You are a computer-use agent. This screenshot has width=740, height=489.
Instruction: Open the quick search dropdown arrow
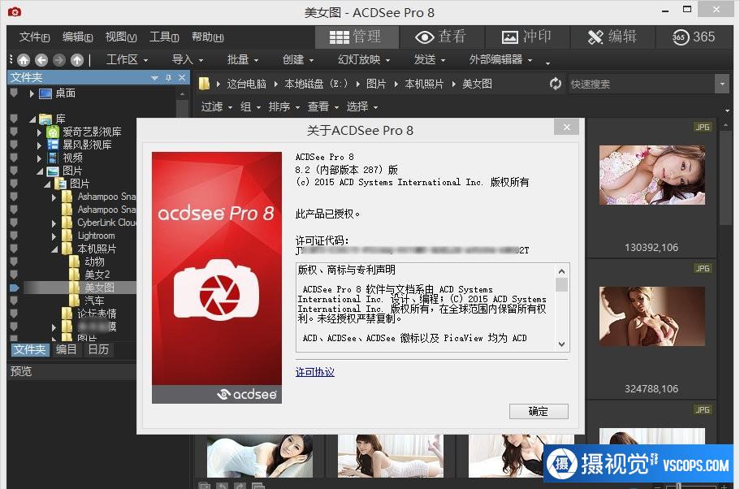pos(721,84)
